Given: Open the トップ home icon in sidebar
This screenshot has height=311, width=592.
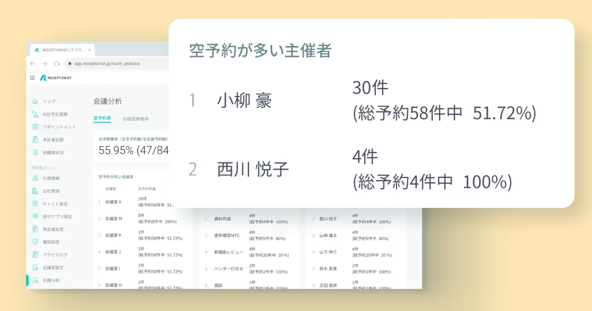Looking at the screenshot, I should point(35,101).
